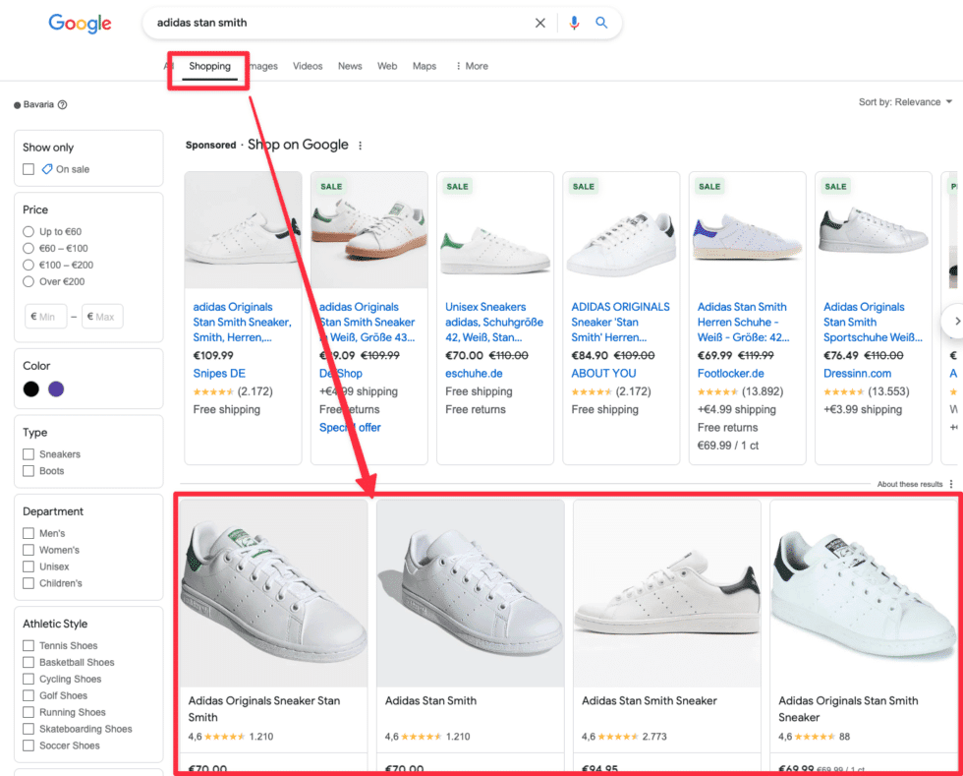Check Basketball Shoes athletic style
Image resolution: width=963 pixels, height=776 pixels.
pos(28,662)
